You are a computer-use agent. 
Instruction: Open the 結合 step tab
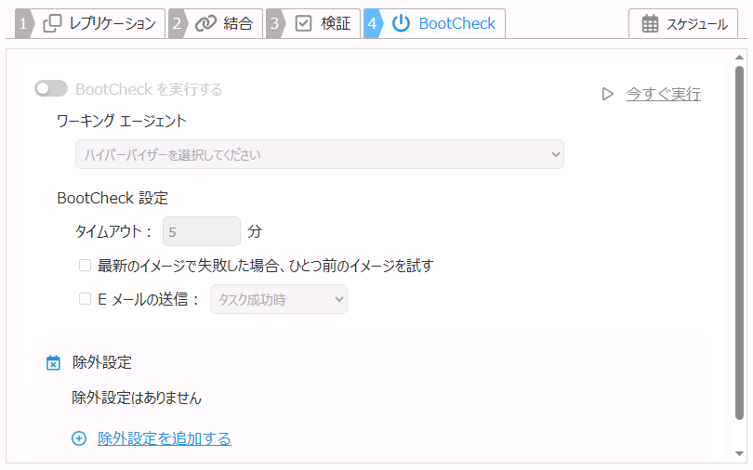238,23
